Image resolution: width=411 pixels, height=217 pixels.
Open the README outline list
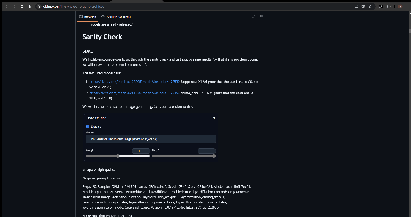click(262, 16)
